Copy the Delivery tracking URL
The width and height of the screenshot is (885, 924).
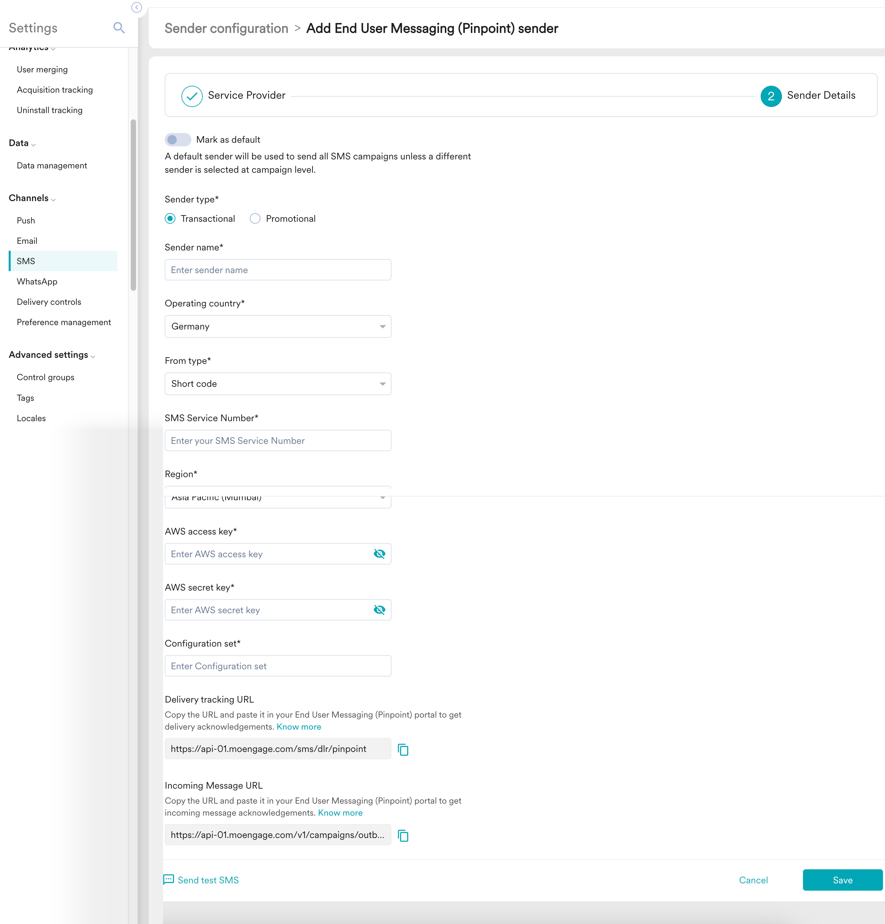click(x=403, y=749)
